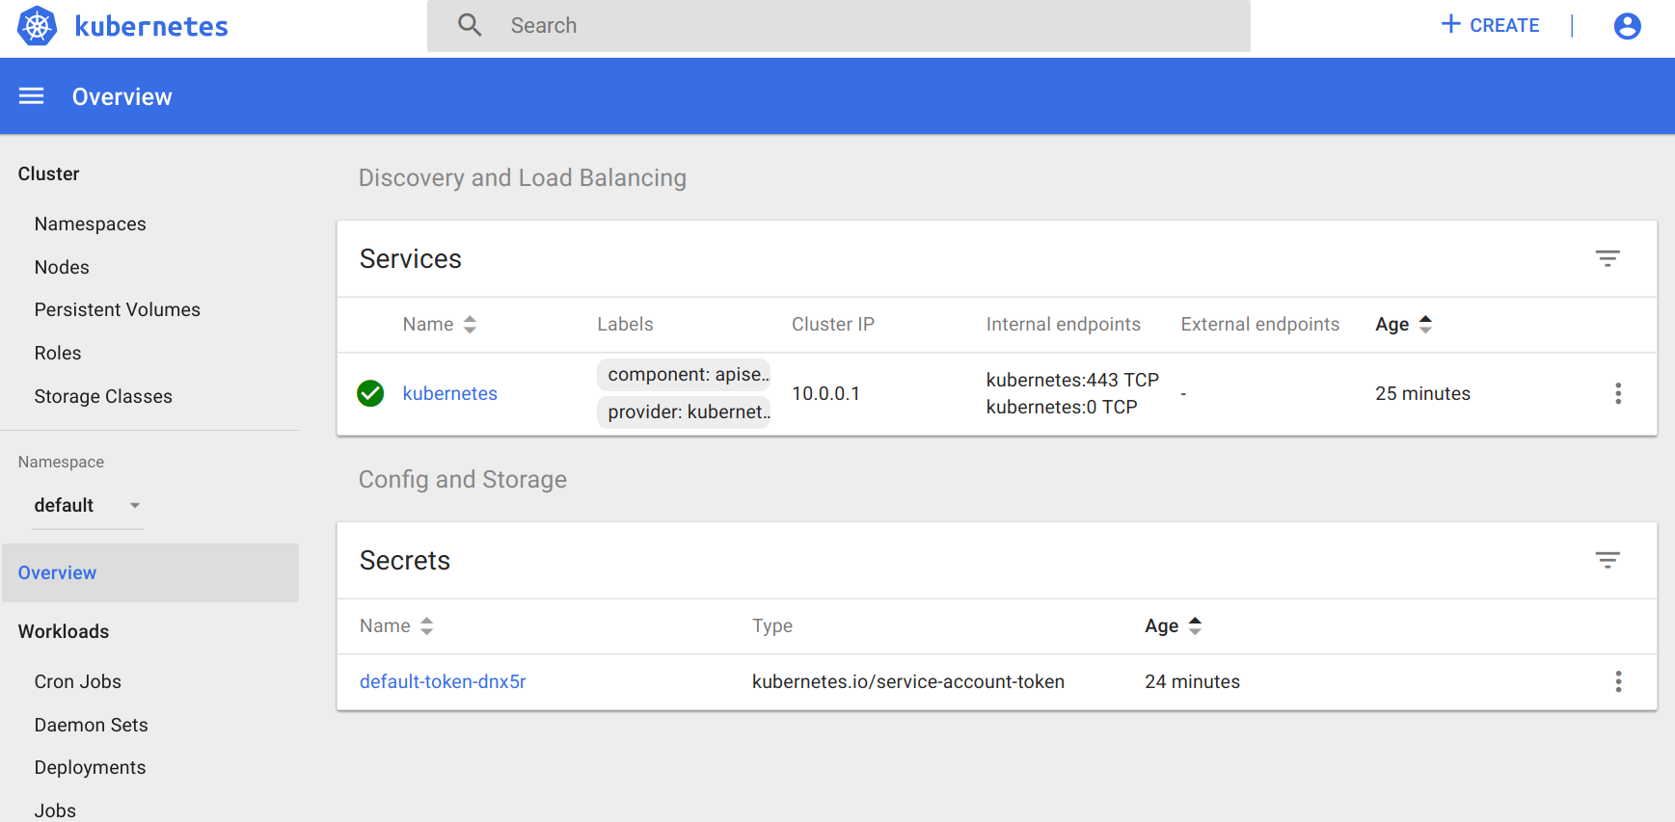Open Persistent Volumes in sidebar
1675x822 pixels.
117,309
